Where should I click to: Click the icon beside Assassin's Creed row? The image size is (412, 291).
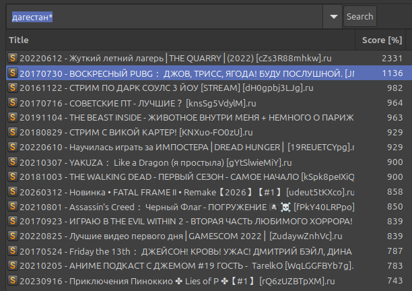[x=13, y=206]
